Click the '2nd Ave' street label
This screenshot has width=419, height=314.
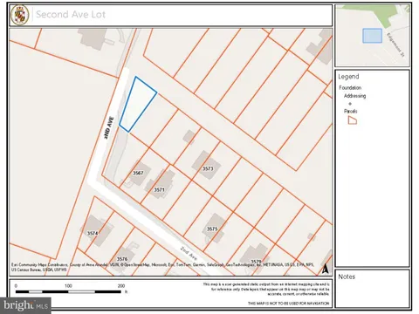click(189, 253)
